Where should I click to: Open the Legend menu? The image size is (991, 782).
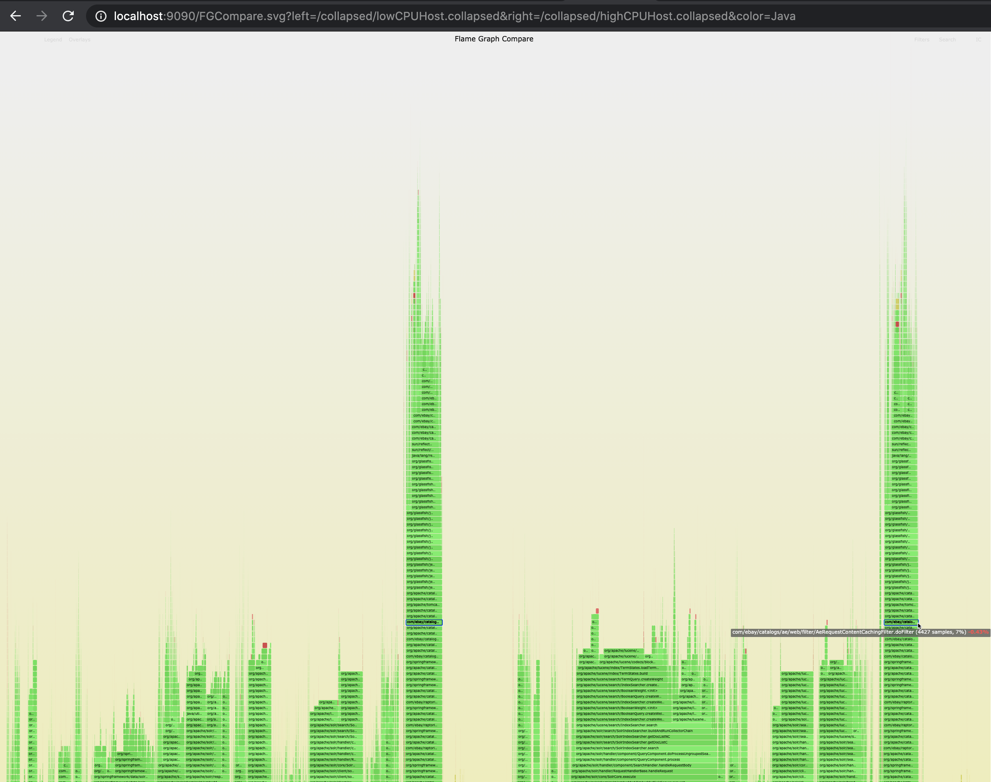click(53, 40)
